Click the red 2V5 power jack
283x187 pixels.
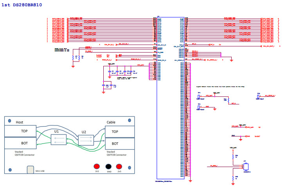pos(119,166)
